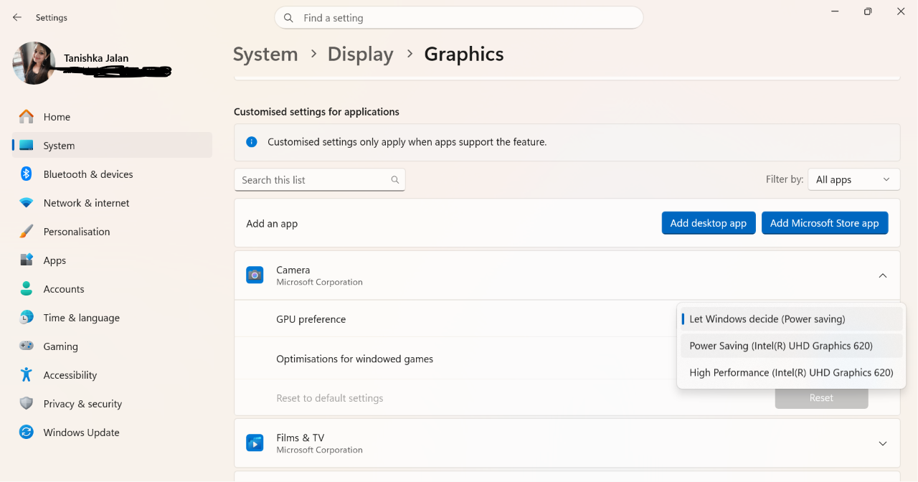Click Reset to default settings text
Viewport: 918px width, 482px height.
tap(330, 398)
